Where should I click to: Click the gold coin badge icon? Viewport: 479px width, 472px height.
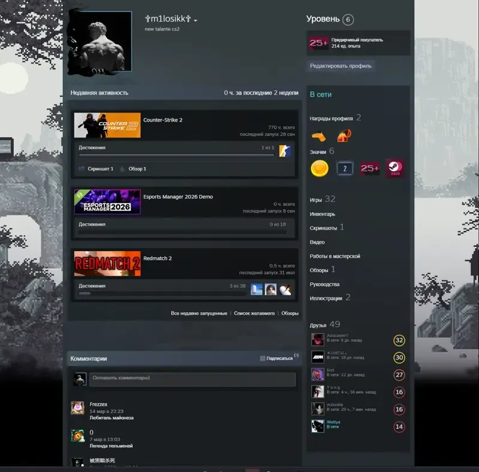coord(320,169)
